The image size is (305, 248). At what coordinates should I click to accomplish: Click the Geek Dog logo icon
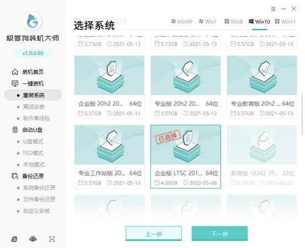(33, 21)
